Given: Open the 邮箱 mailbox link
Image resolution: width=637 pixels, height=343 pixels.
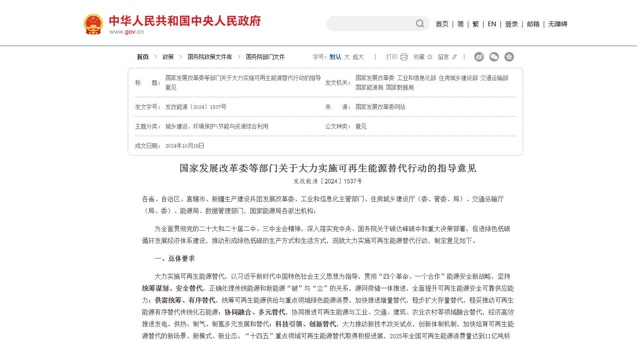Looking at the screenshot, I should click(x=533, y=24).
